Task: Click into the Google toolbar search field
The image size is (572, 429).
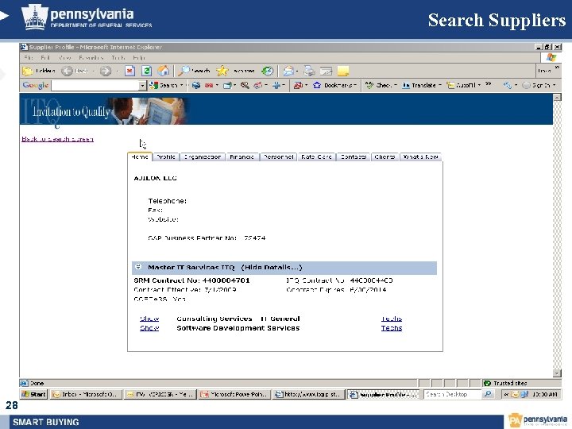Action: [x=95, y=85]
